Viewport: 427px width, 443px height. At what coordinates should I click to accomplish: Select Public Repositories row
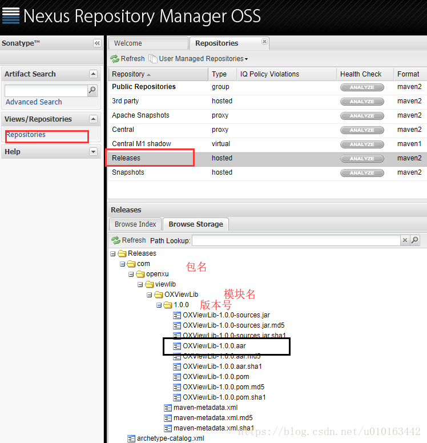point(267,87)
